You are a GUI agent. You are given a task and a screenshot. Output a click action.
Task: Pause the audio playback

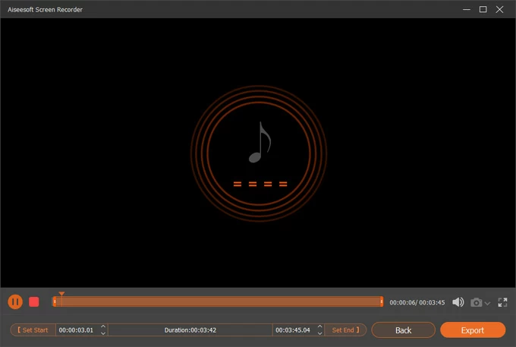coord(15,301)
